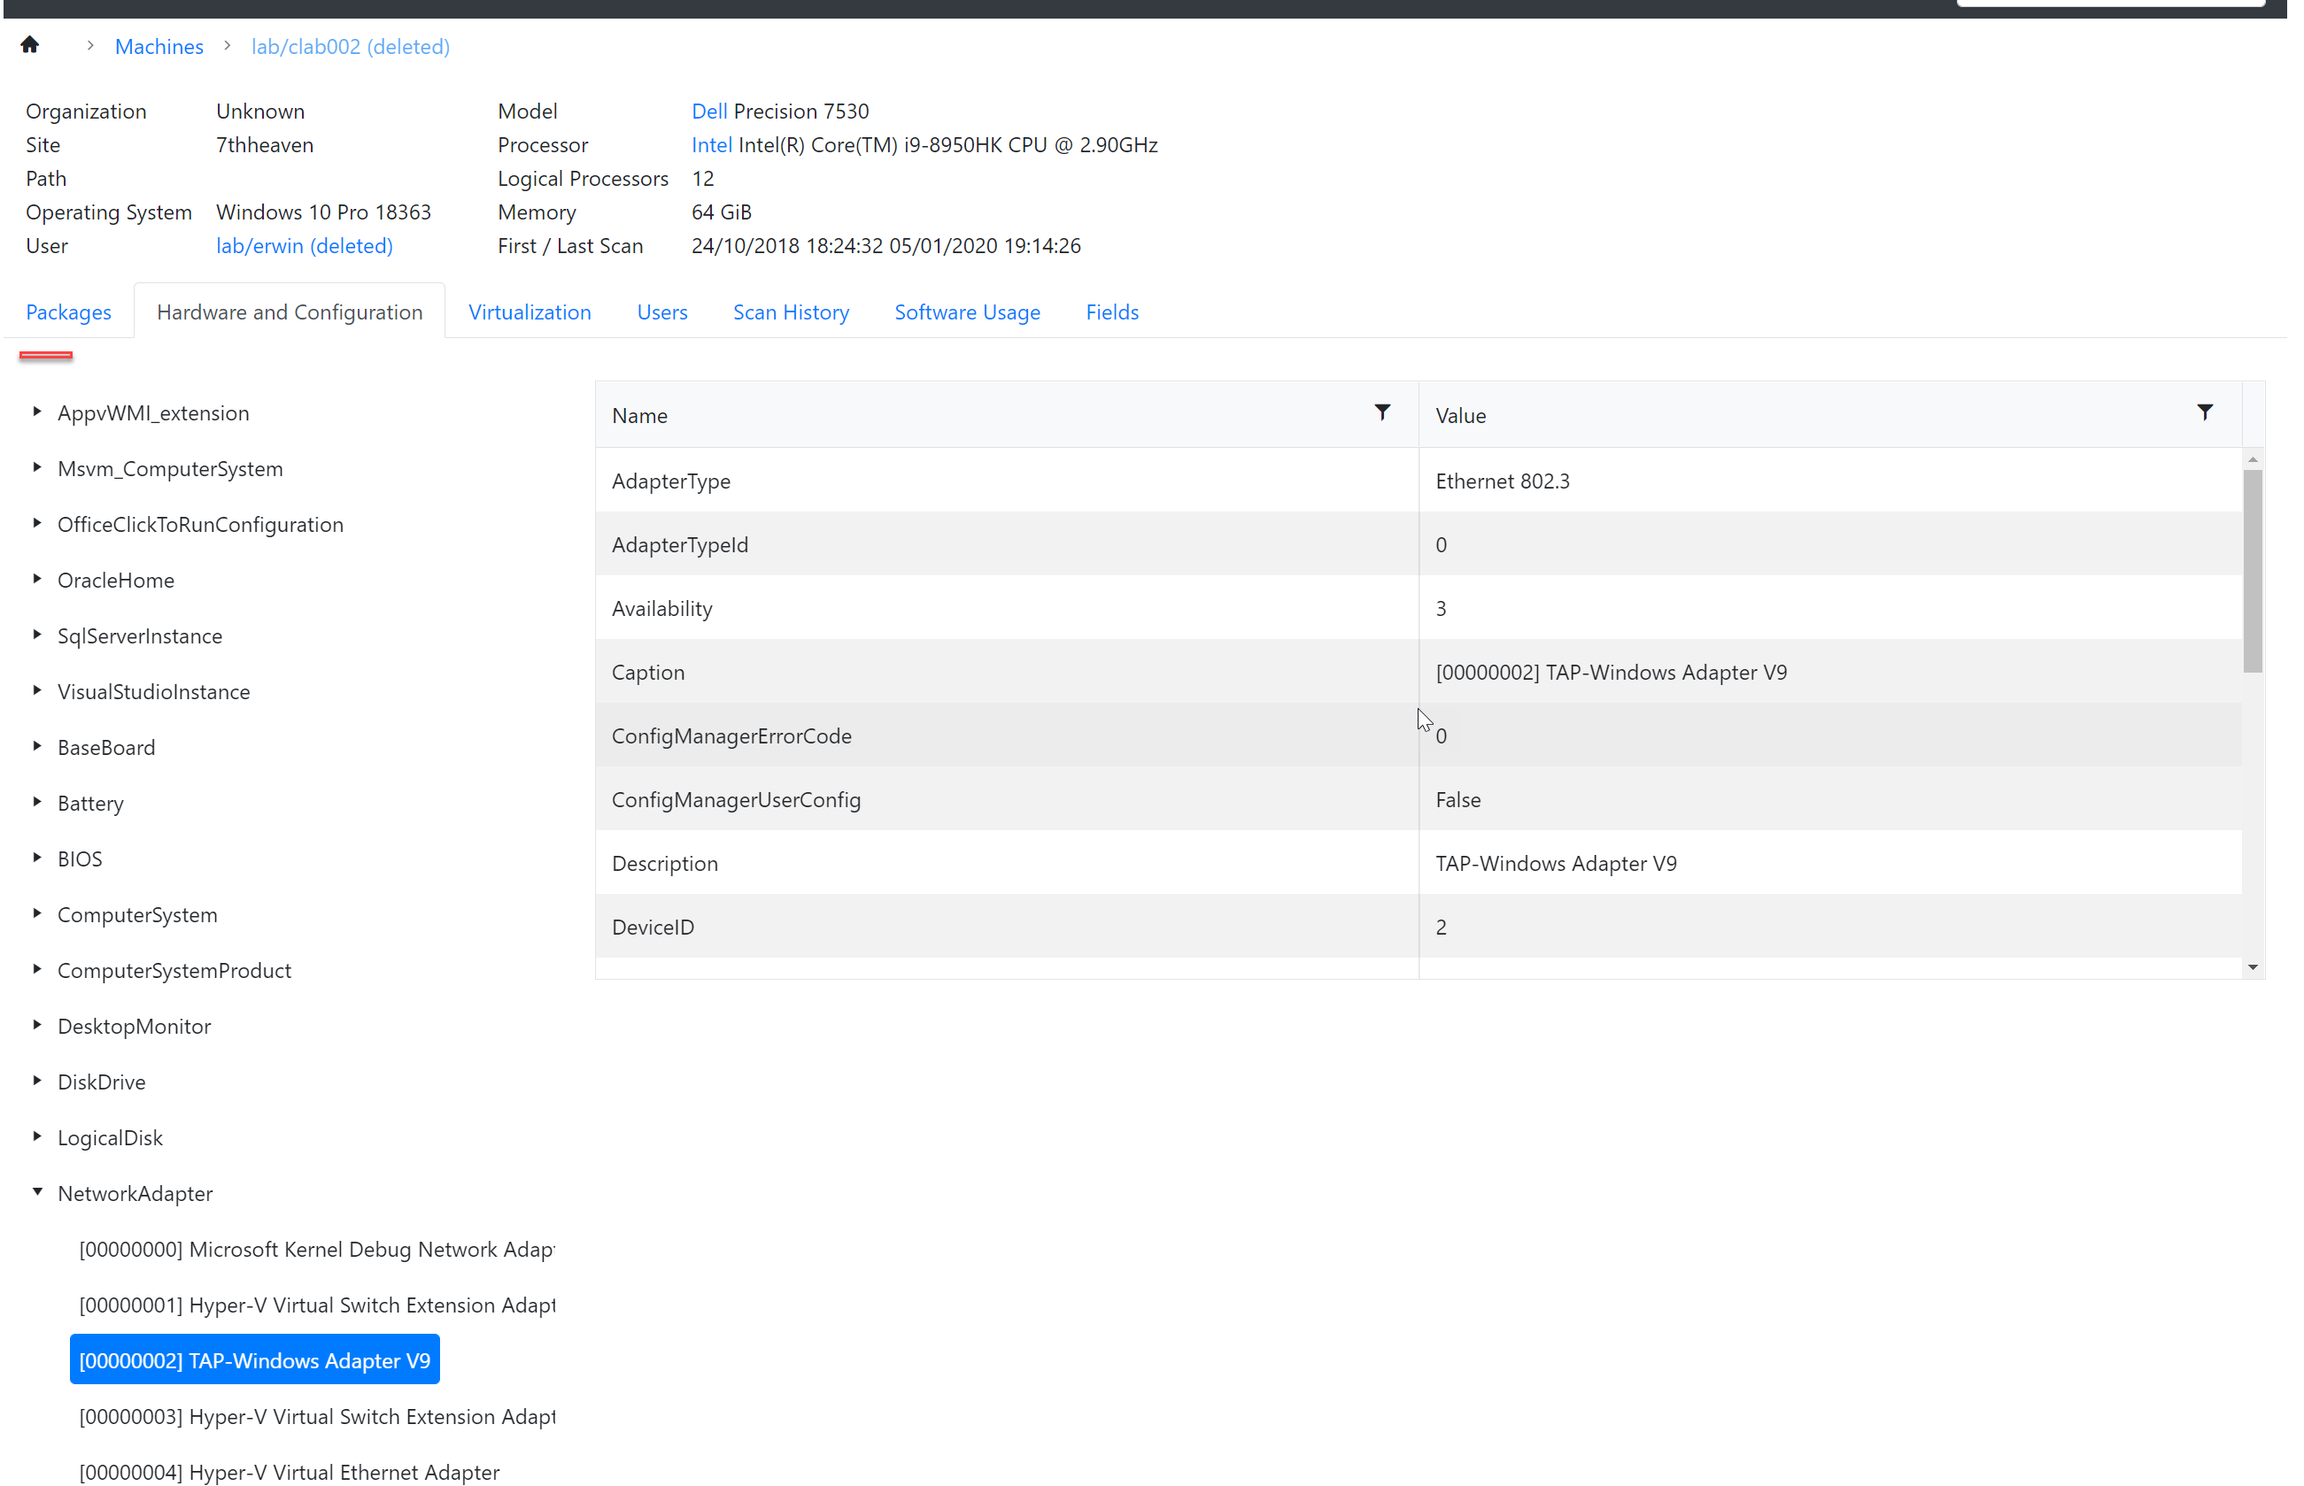Open the Packages tab
The height and width of the screenshot is (1486, 2304).
68,312
